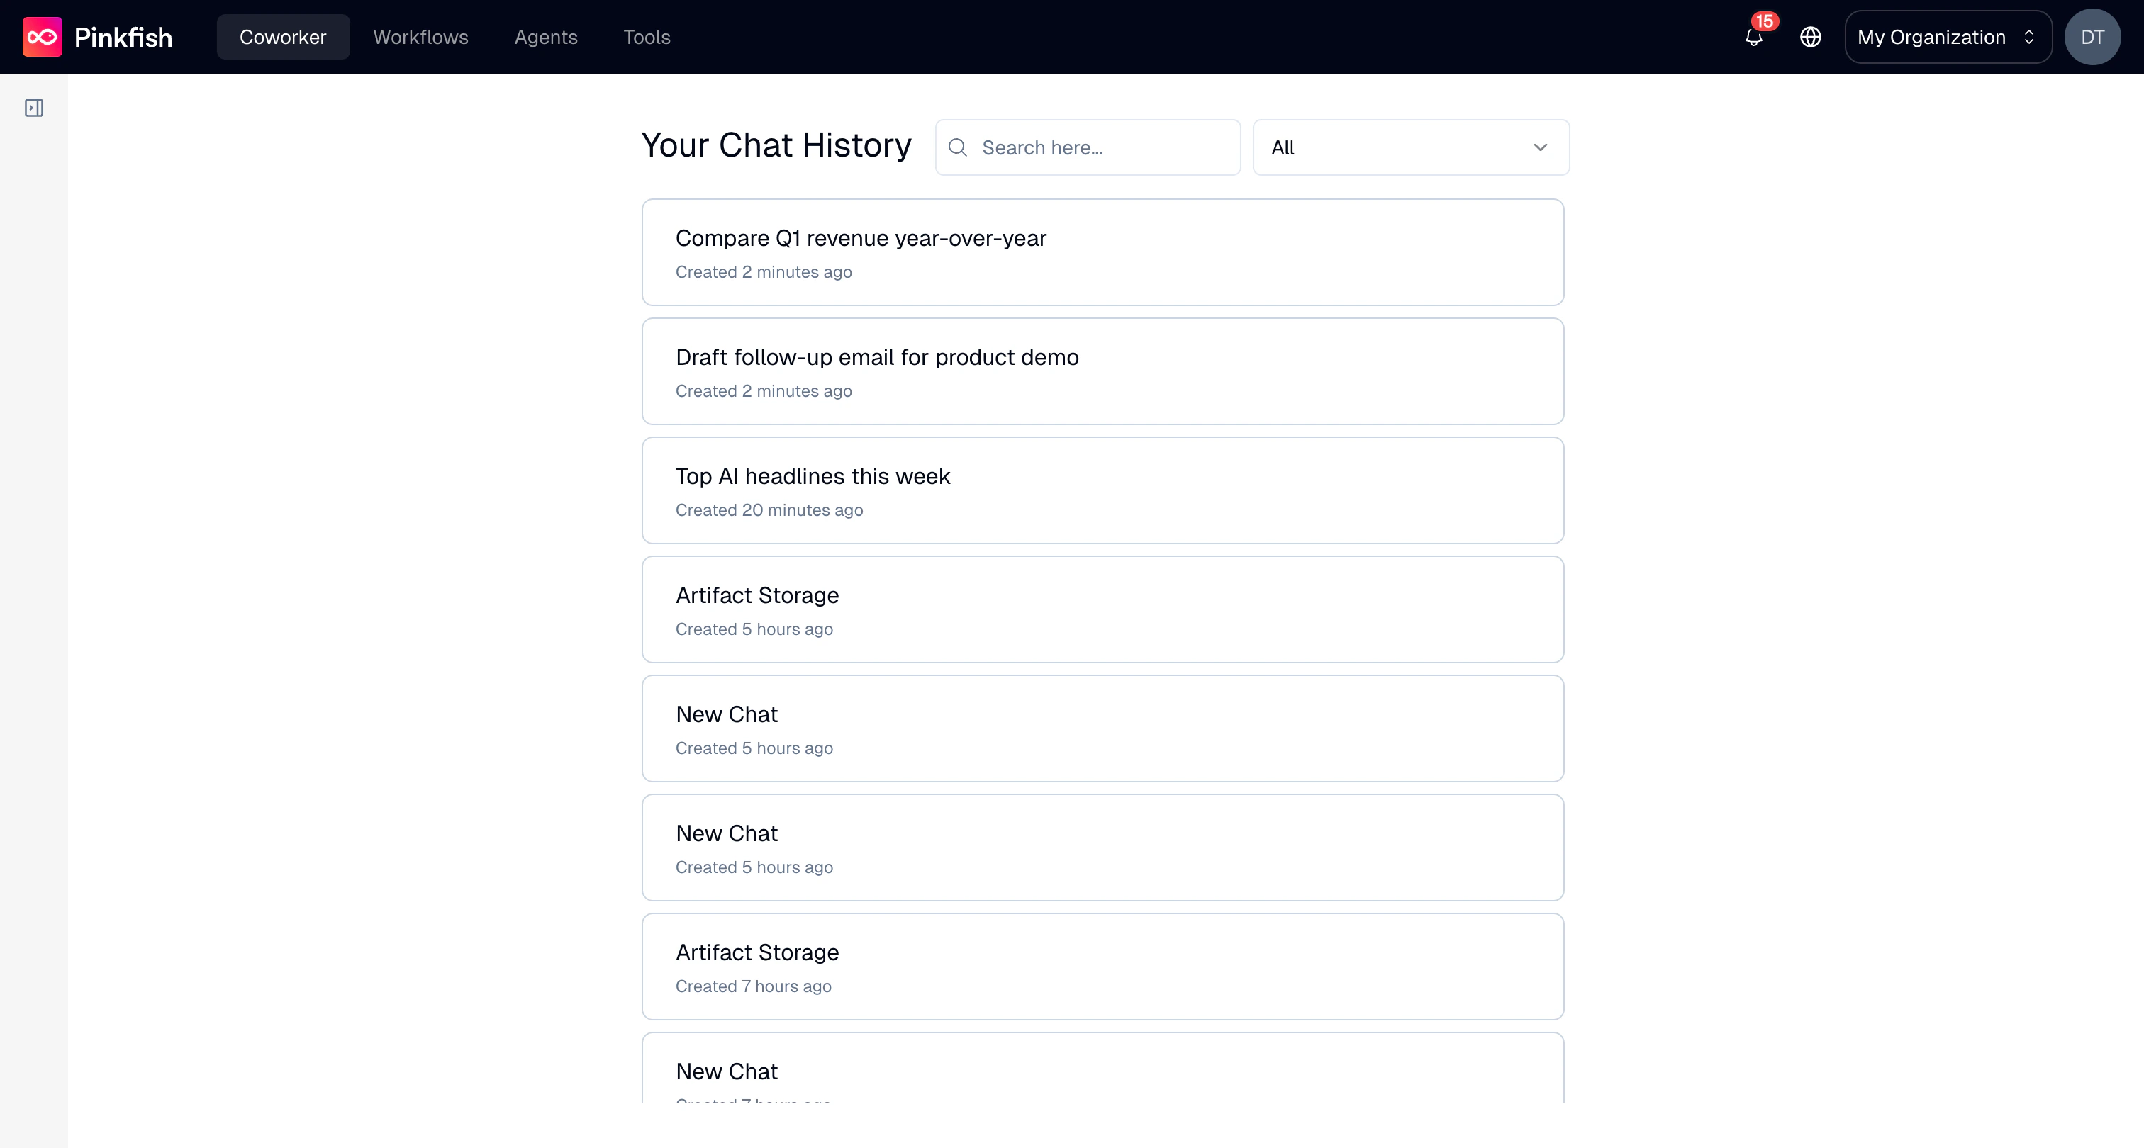Open the My Organization switcher
The width and height of the screenshot is (2144, 1148).
1948,37
